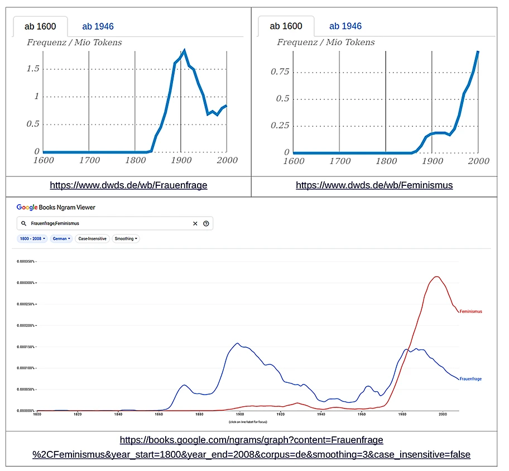Select 'ab 1600' tab in Frauenfrage chart
Image resolution: width=509 pixels, height=471 pixels.
pos(39,26)
